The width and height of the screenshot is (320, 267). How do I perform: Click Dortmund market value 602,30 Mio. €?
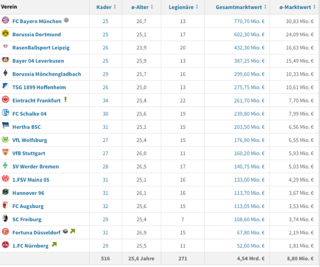(249, 34)
